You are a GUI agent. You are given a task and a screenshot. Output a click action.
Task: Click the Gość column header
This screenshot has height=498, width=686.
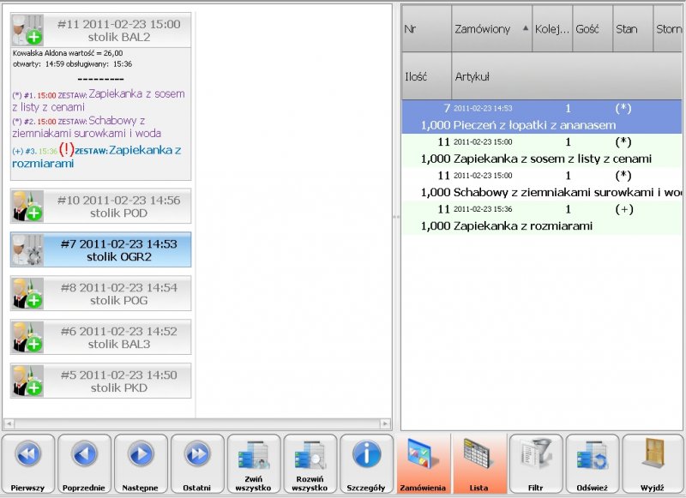[x=592, y=29]
